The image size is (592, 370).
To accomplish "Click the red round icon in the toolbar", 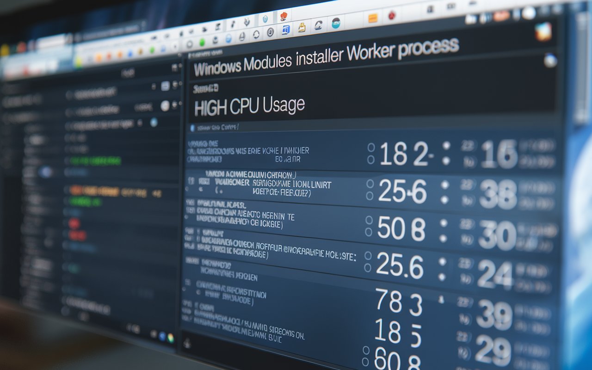I will 392,15.
